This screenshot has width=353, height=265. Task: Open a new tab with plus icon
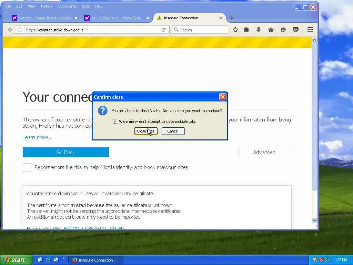point(232,18)
